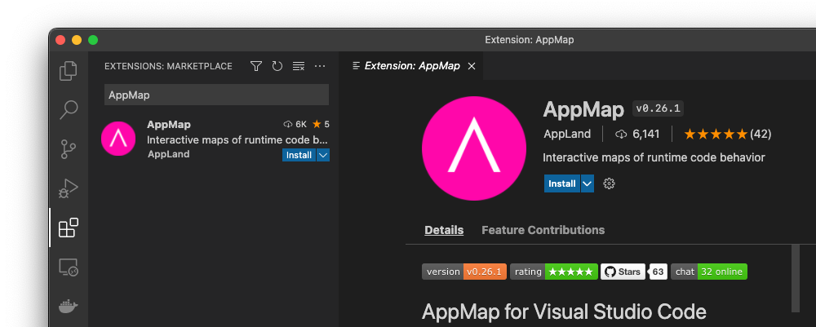The height and width of the screenshot is (327, 816).
Task: Click the EXTENSIONS: MARKETPLACE header
Action: click(x=169, y=66)
